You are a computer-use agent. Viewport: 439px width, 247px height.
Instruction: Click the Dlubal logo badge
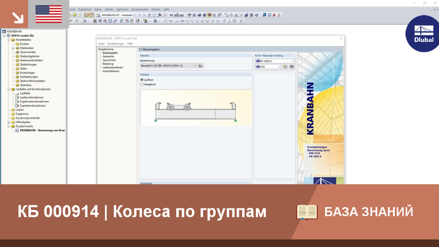[x=423, y=33]
